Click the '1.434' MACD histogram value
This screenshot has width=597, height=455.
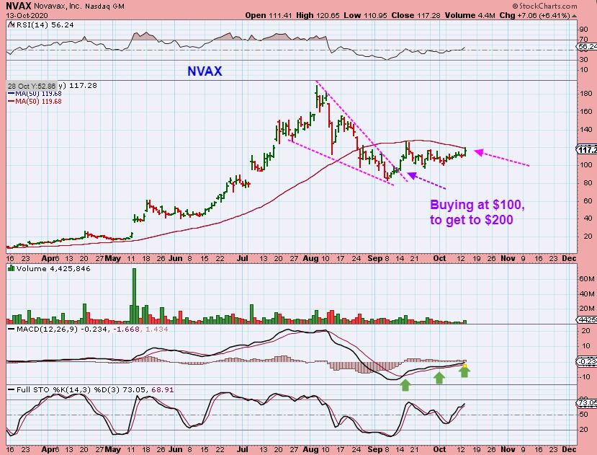(156, 329)
